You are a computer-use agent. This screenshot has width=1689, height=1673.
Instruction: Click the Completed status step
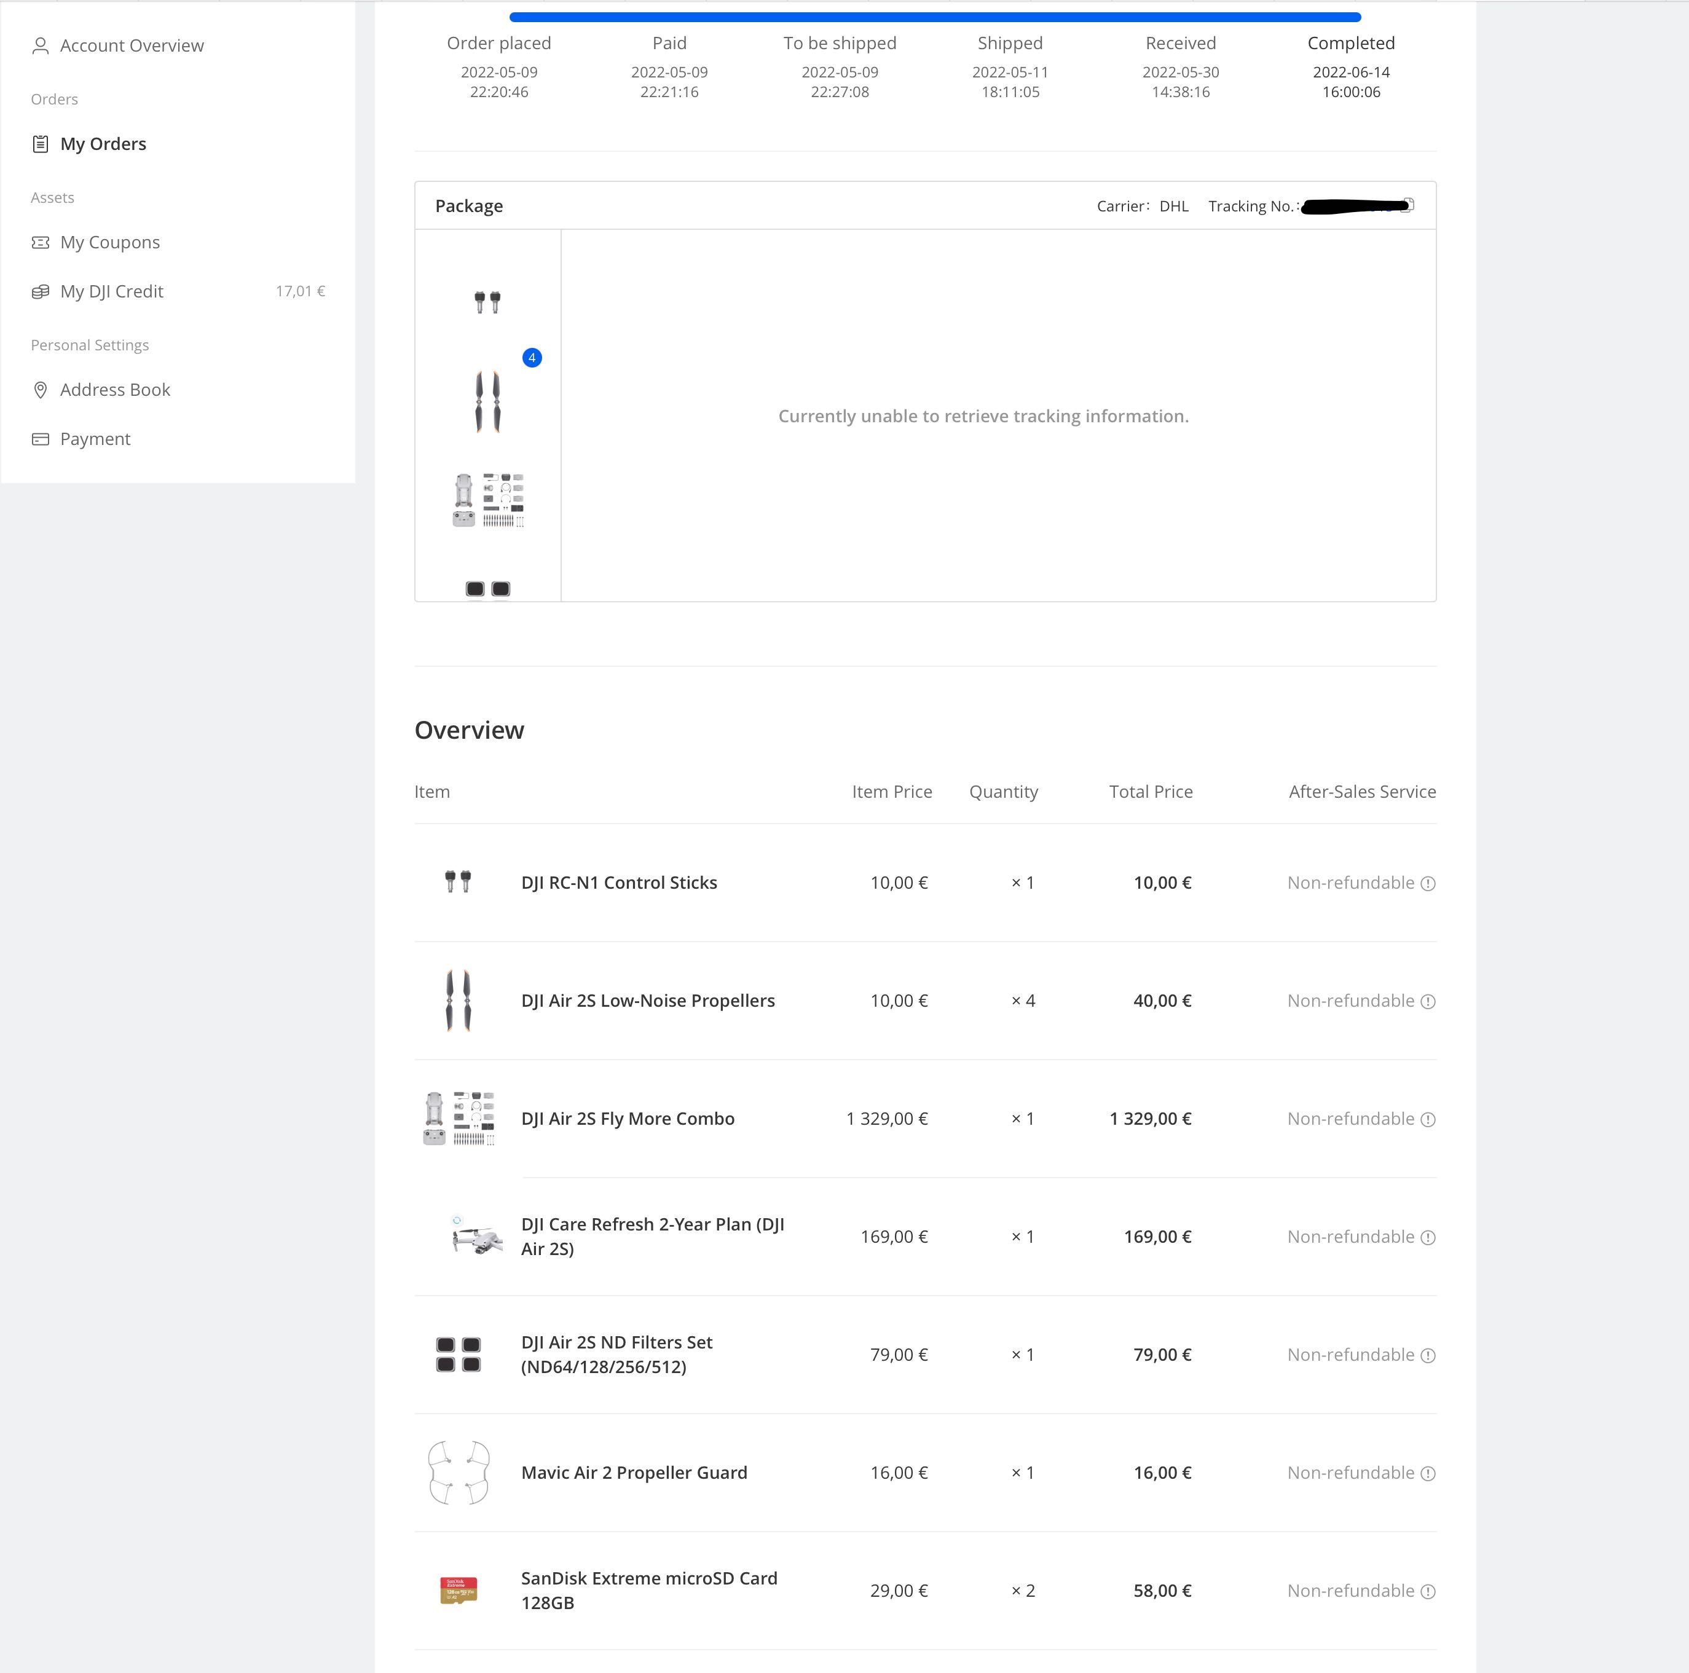tap(1351, 66)
